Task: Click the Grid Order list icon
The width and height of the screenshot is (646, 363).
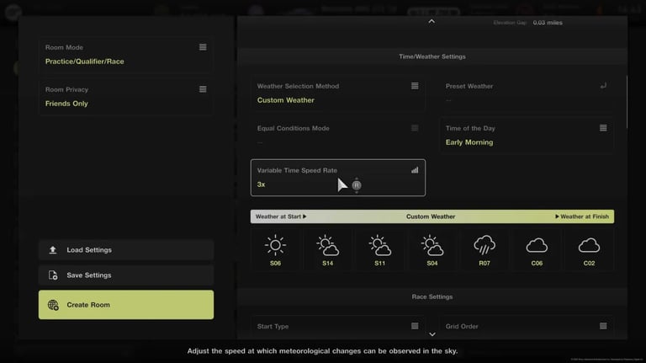Action: [603, 326]
